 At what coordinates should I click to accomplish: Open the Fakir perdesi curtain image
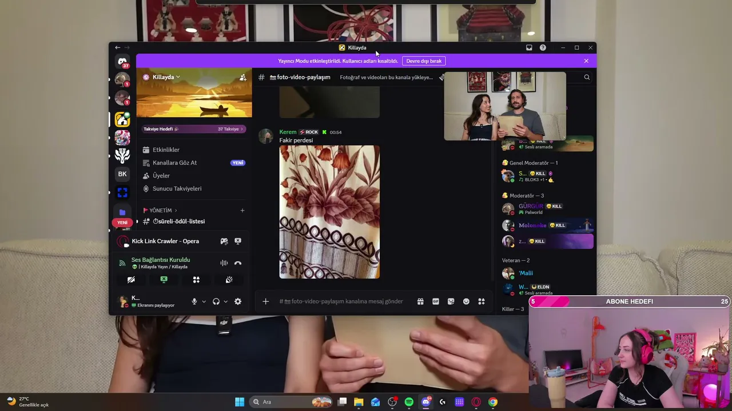[x=329, y=212]
